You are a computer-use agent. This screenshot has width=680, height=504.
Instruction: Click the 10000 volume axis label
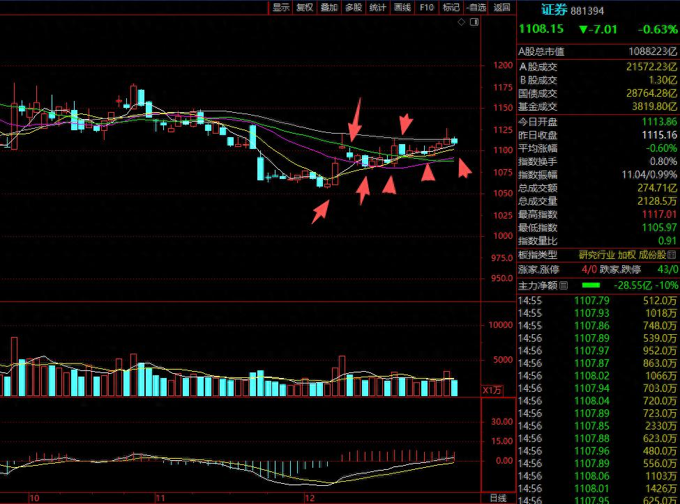[500, 325]
